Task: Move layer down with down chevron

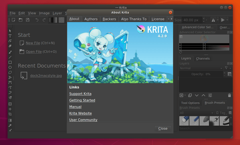Action: 197,95
